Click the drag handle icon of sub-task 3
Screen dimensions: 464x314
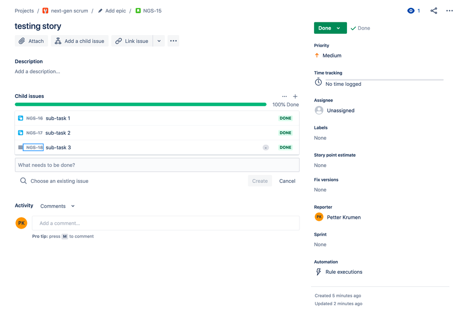coord(20,147)
